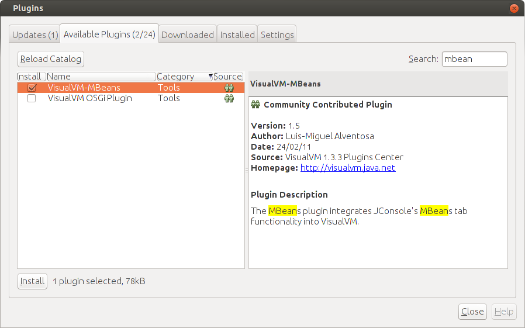Viewport: 525px width, 328px height.
Task: Check the VisualVM OSGi Plugin install checkbox
Action: [x=32, y=98]
